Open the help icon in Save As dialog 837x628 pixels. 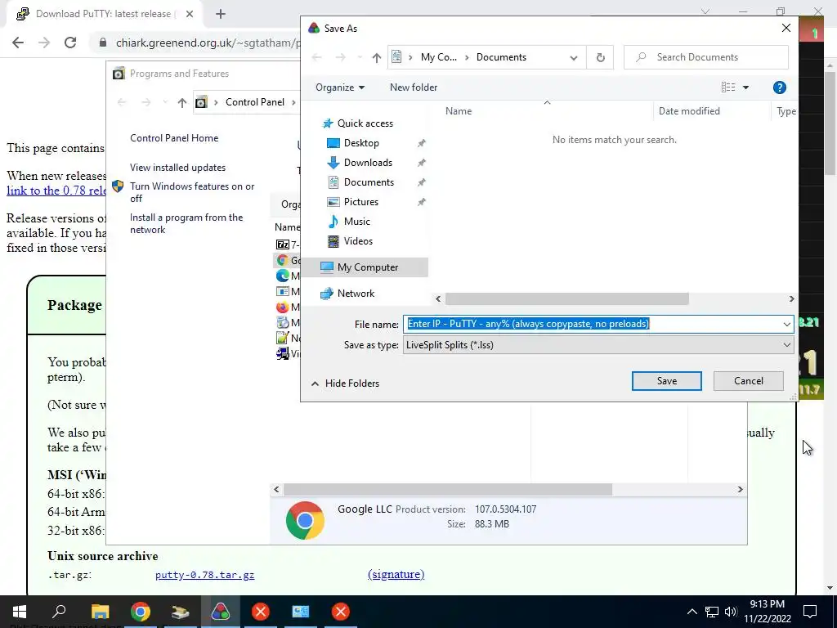[779, 87]
